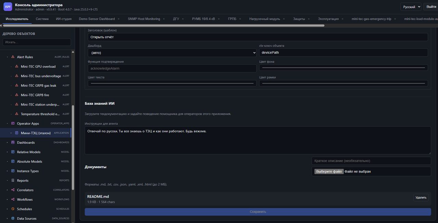Open the Русский language selector
438x223 pixels.
[411, 7]
